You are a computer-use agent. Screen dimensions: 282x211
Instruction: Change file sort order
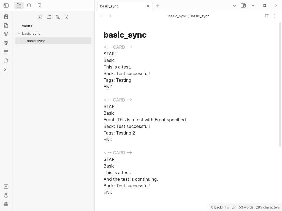pos(58,17)
